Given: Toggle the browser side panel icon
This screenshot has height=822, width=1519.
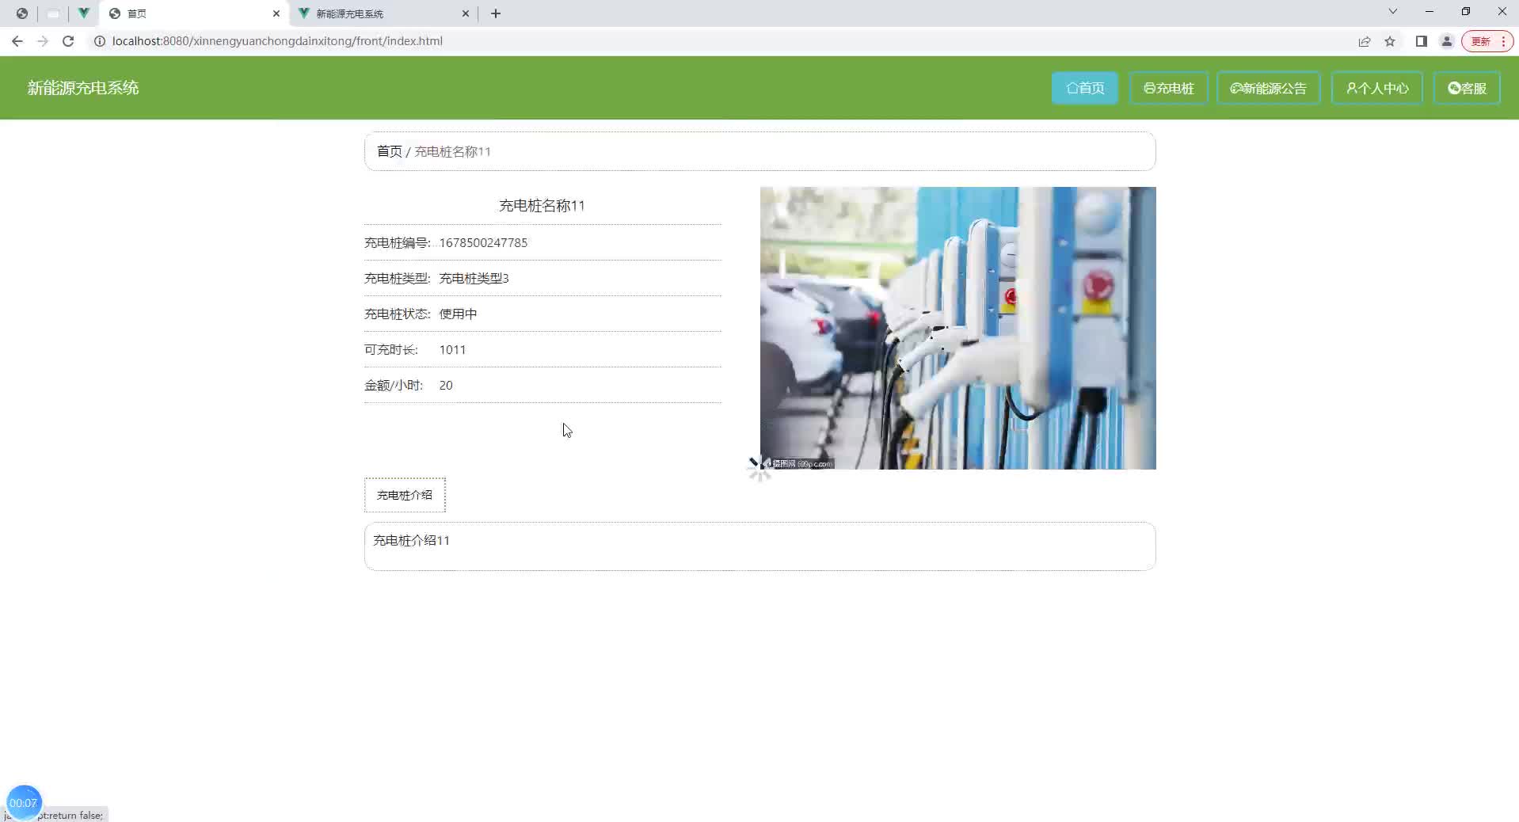Looking at the screenshot, I should click(1422, 41).
